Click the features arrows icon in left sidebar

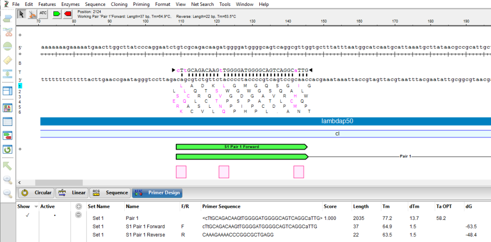(x=7, y=19)
